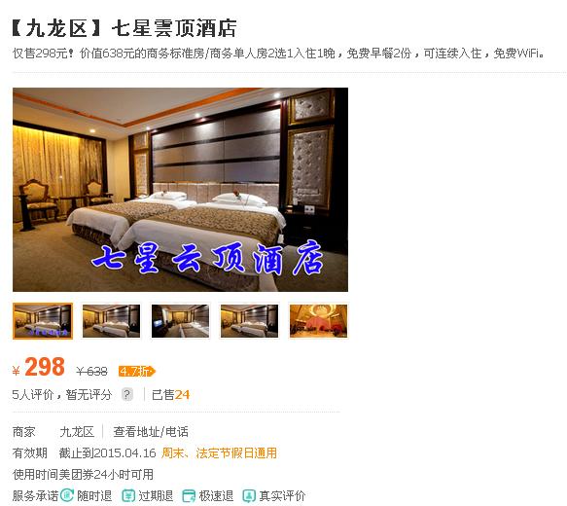Click the 真实评价 text label
This screenshot has width=567, height=506.
(x=282, y=495)
